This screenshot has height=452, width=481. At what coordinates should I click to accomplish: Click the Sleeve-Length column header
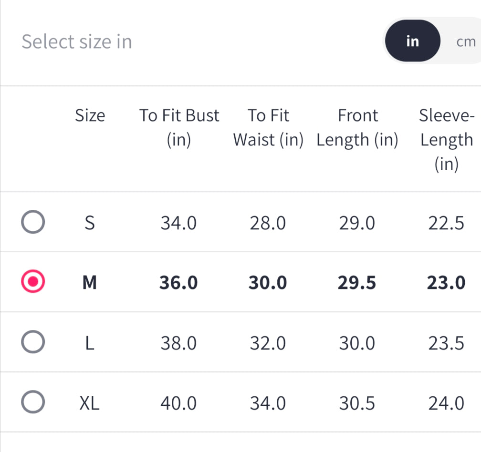(x=446, y=140)
